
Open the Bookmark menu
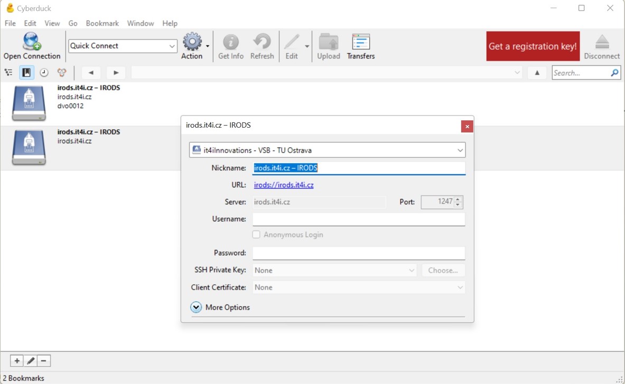pyautogui.click(x=102, y=23)
